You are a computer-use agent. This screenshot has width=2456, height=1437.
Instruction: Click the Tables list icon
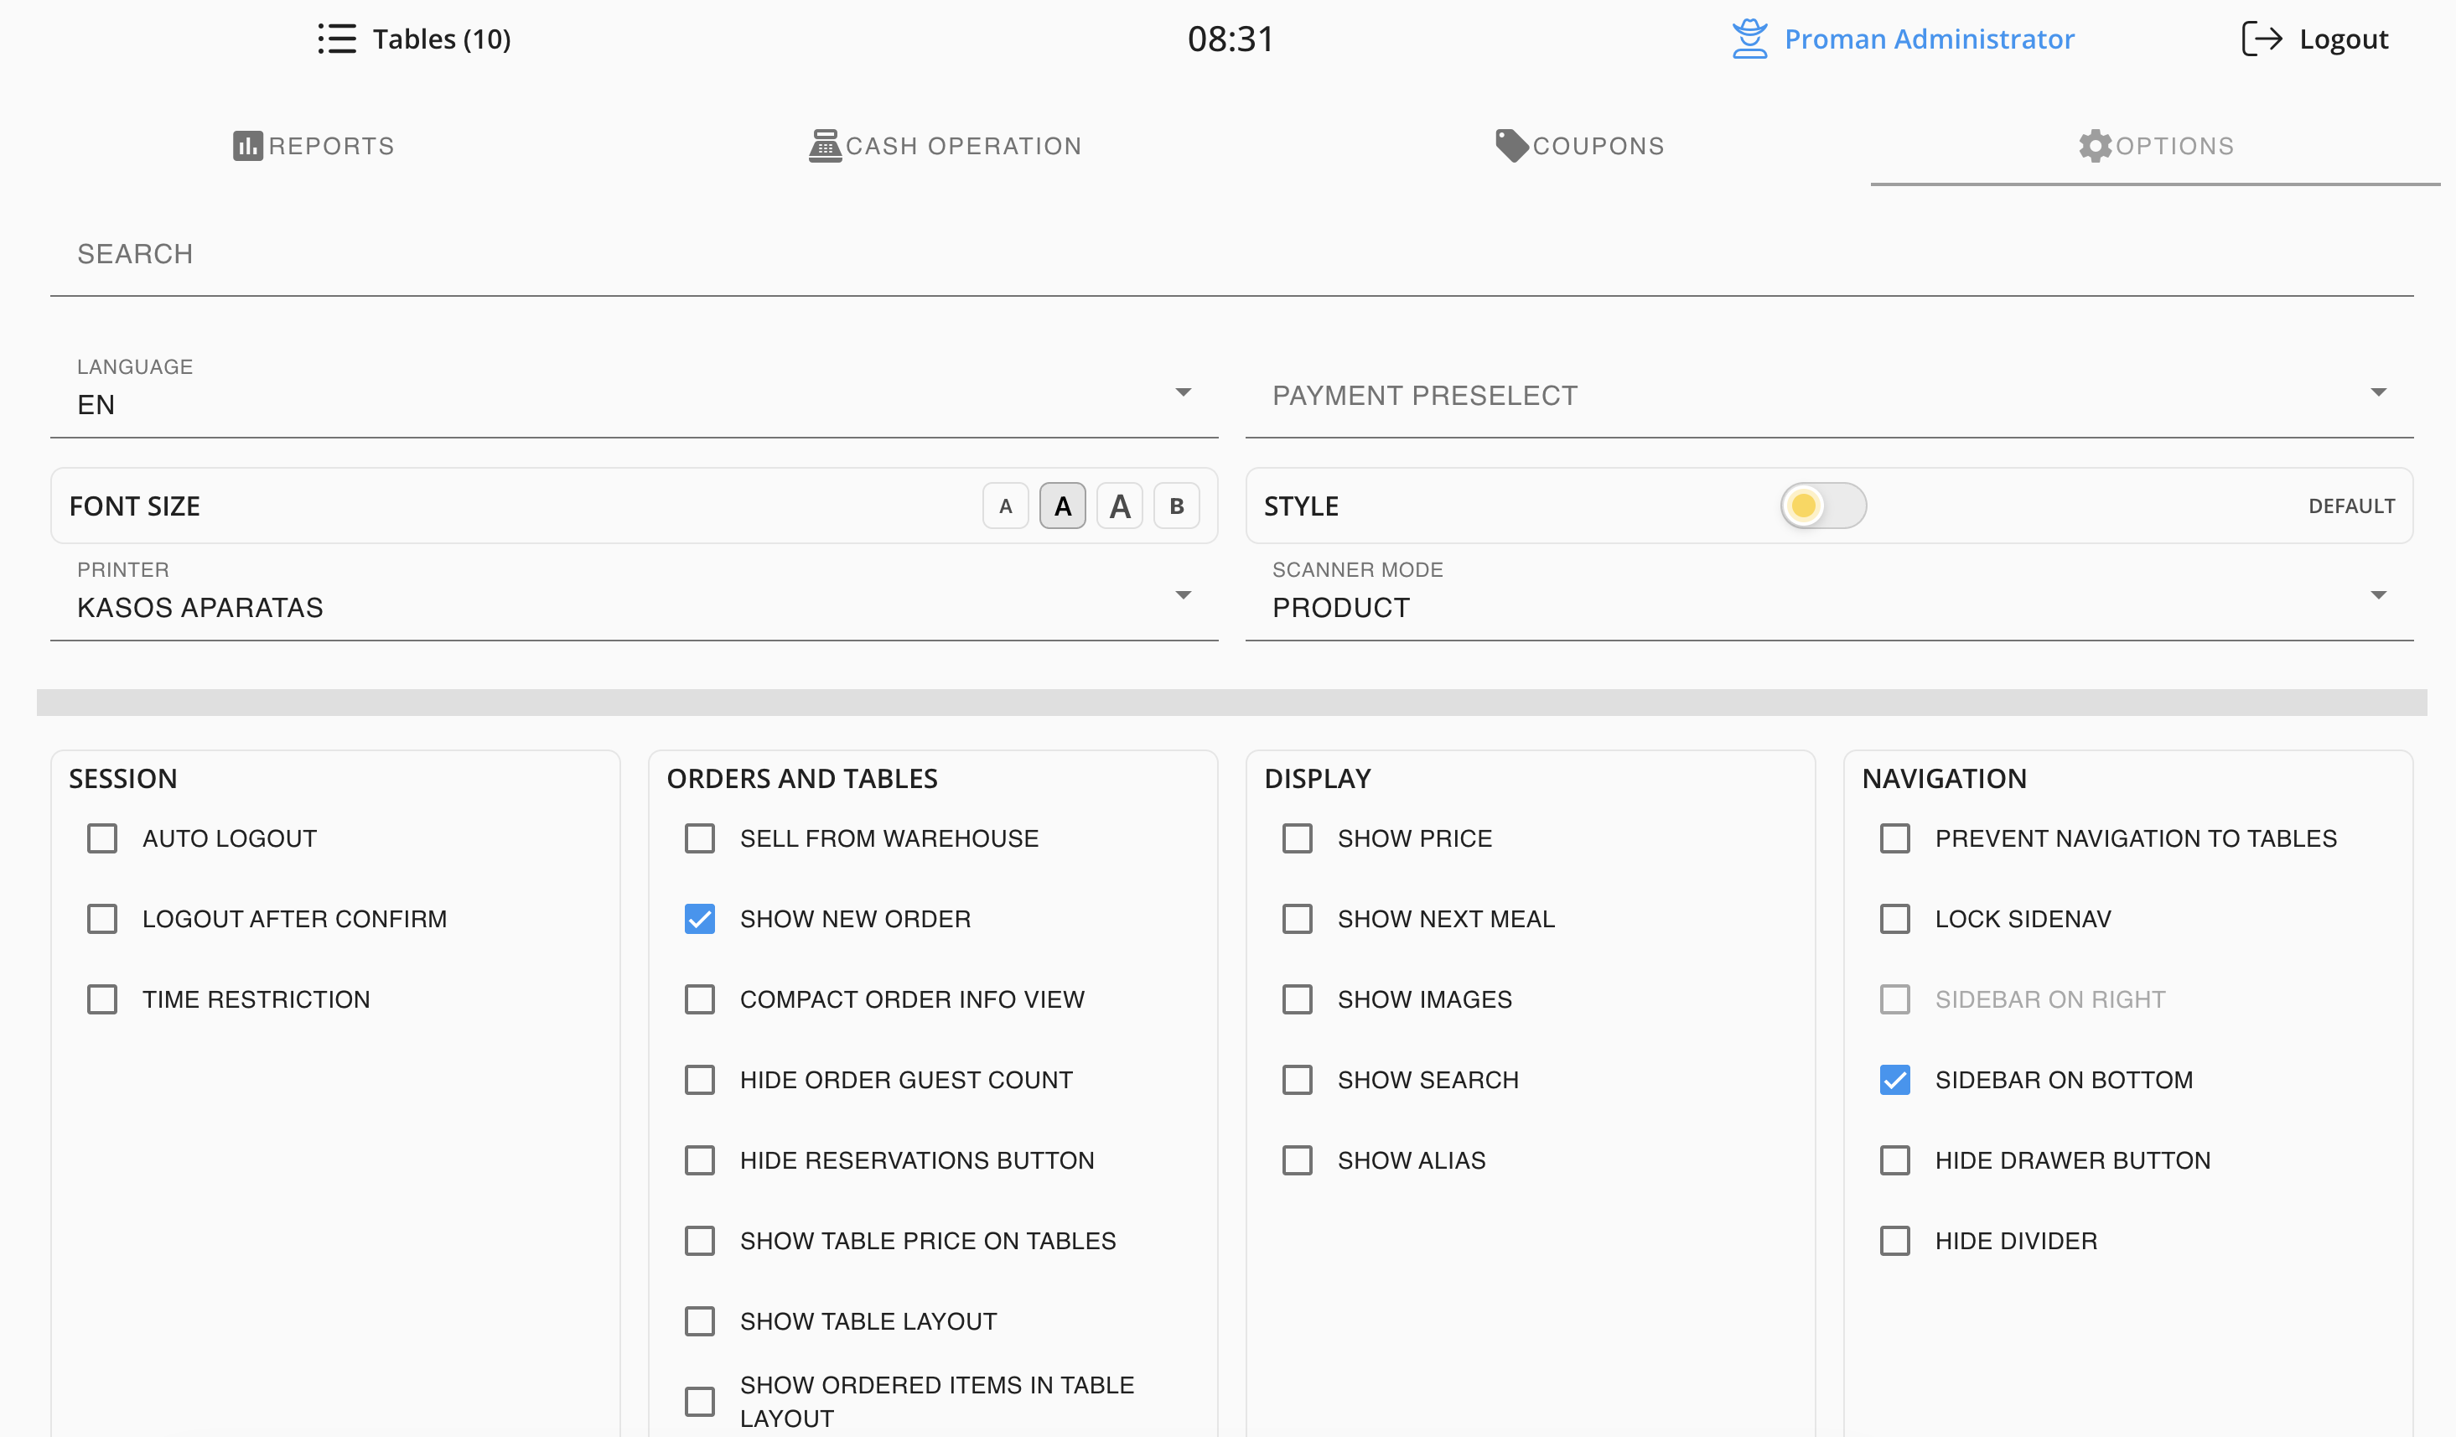coord(336,39)
